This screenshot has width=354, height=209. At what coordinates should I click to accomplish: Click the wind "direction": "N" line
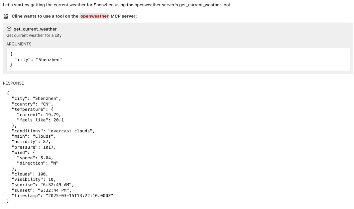[x=38, y=163]
